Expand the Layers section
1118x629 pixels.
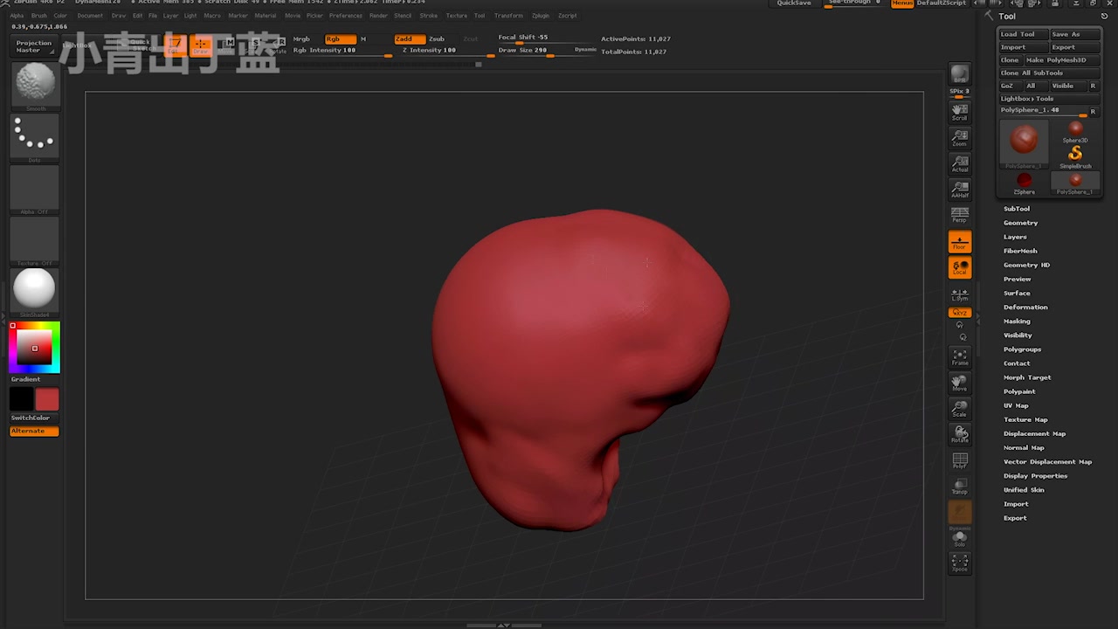(x=1015, y=237)
